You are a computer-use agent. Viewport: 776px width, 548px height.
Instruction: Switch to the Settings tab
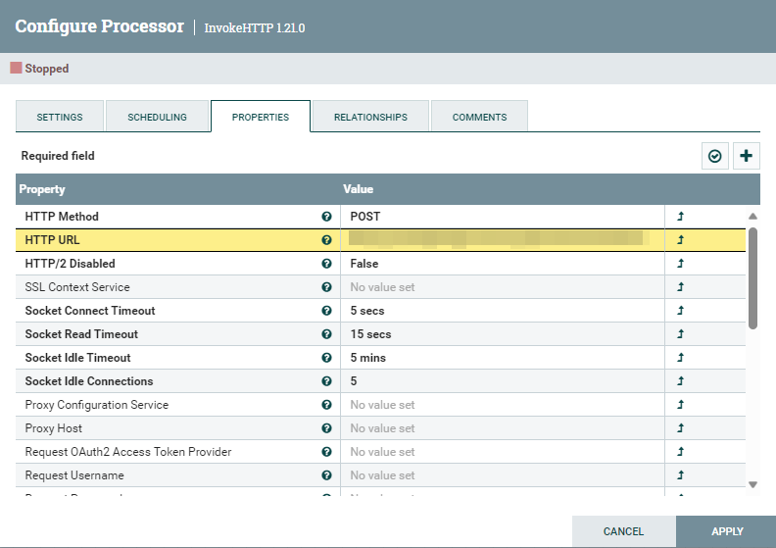60,117
